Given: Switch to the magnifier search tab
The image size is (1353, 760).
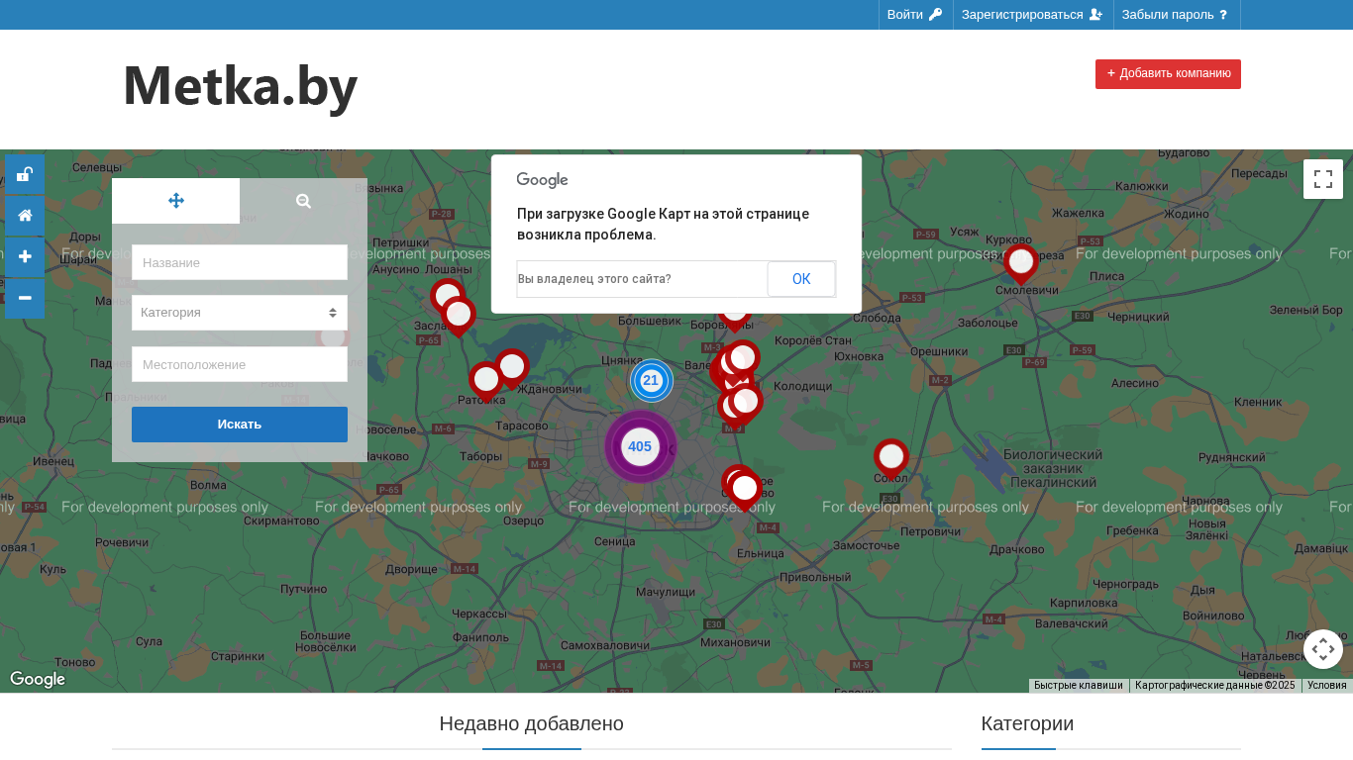Looking at the screenshot, I should click(x=303, y=201).
